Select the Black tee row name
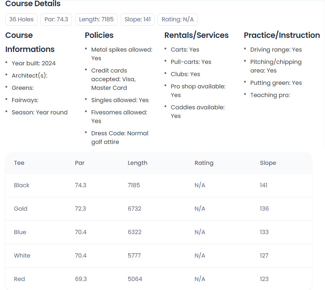This screenshot has height=290, width=325. 22,185
